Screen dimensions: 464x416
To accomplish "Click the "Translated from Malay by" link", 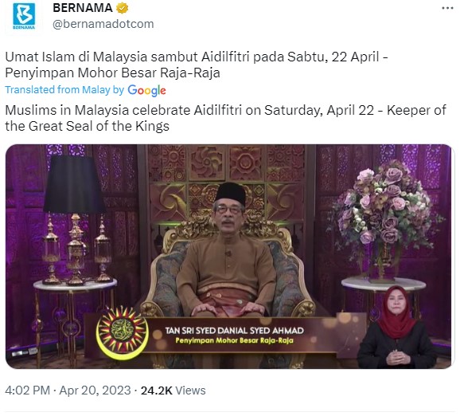I will tap(64, 90).
